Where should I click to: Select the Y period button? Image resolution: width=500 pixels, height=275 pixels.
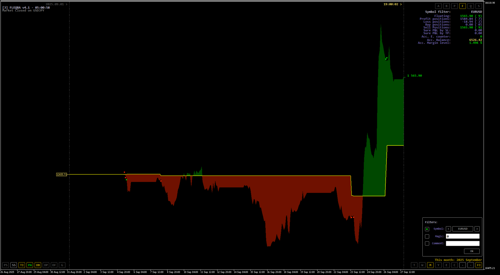click(x=439, y=265)
